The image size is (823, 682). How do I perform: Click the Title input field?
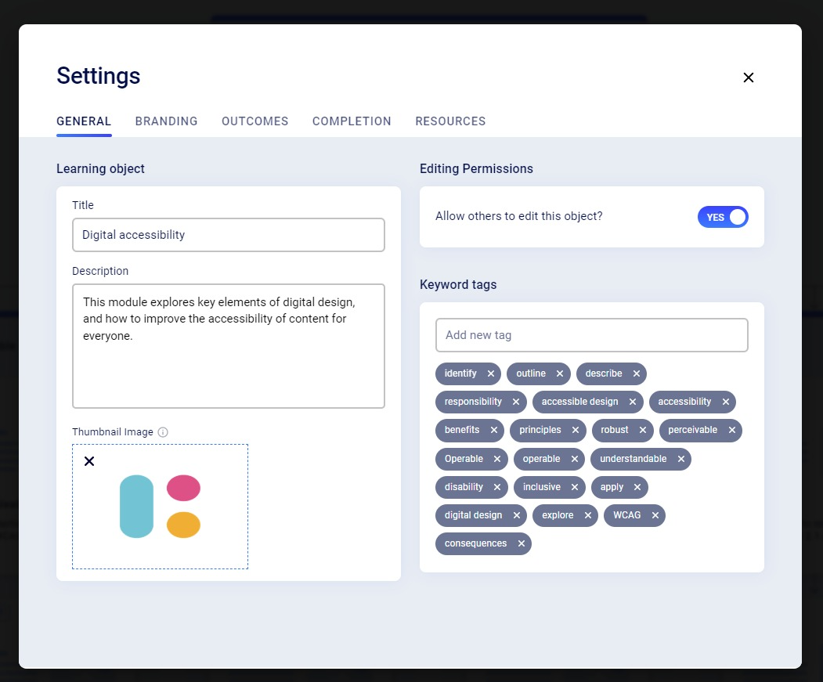tap(228, 235)
